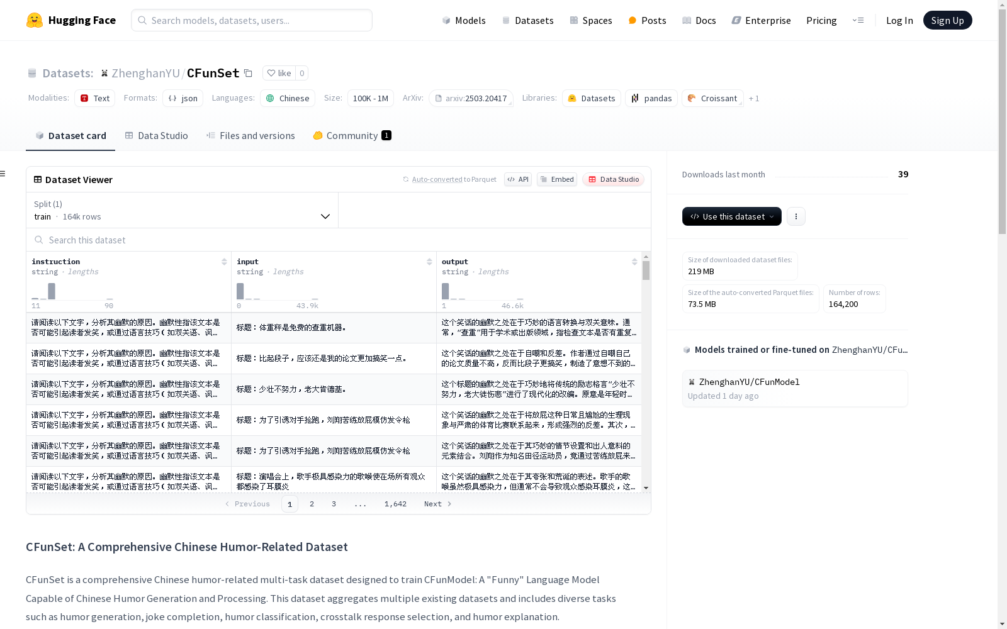Click the API button in Dataset Viewer
The height and width of the screenshot is (629, 1007).
518,179
